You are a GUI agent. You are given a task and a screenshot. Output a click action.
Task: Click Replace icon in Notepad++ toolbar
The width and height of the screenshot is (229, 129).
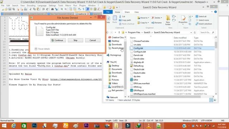pos(56,9)
